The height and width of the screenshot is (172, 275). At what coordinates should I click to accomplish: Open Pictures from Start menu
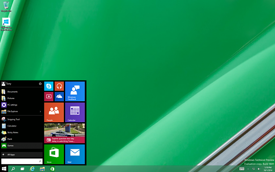pyautogui.click(x=22, y=98)
